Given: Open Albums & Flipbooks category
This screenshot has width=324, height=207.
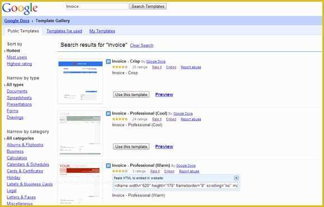Looking at the screenshot, I should tap(25, 145).
